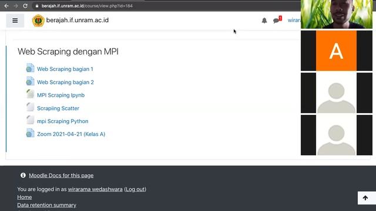Click the Web Scraping bagian 2 icon
The height and width of the screenshot is (211, 376).
[30, 81]
